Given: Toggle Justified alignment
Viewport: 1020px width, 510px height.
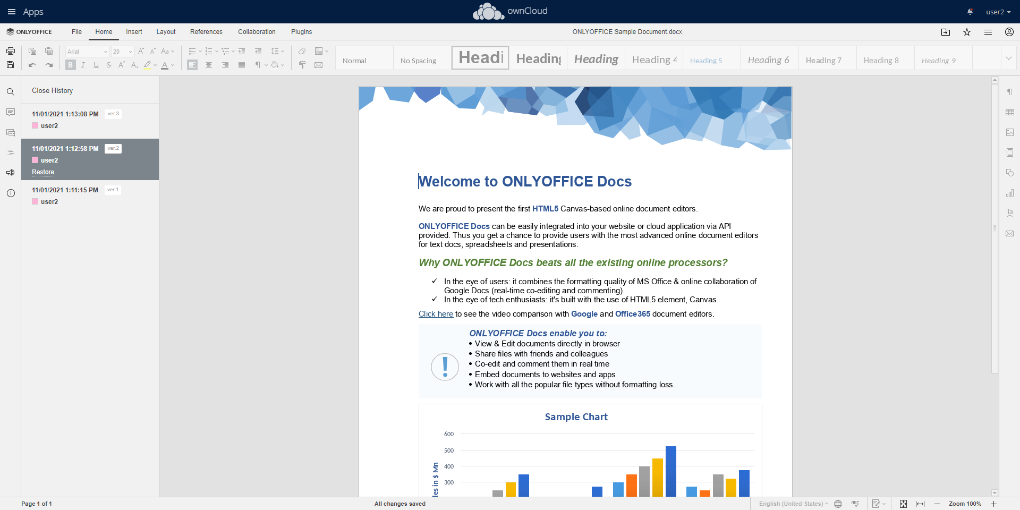Looking at the screenshot, I should (242, 65).
